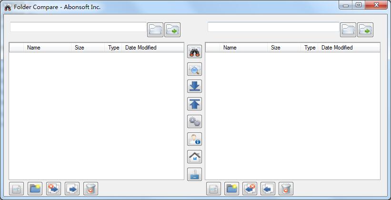Click the binoculars compare icon
The height and width of the screenshot is (200, 391).
pyautogui.click(x=194, y=51)
